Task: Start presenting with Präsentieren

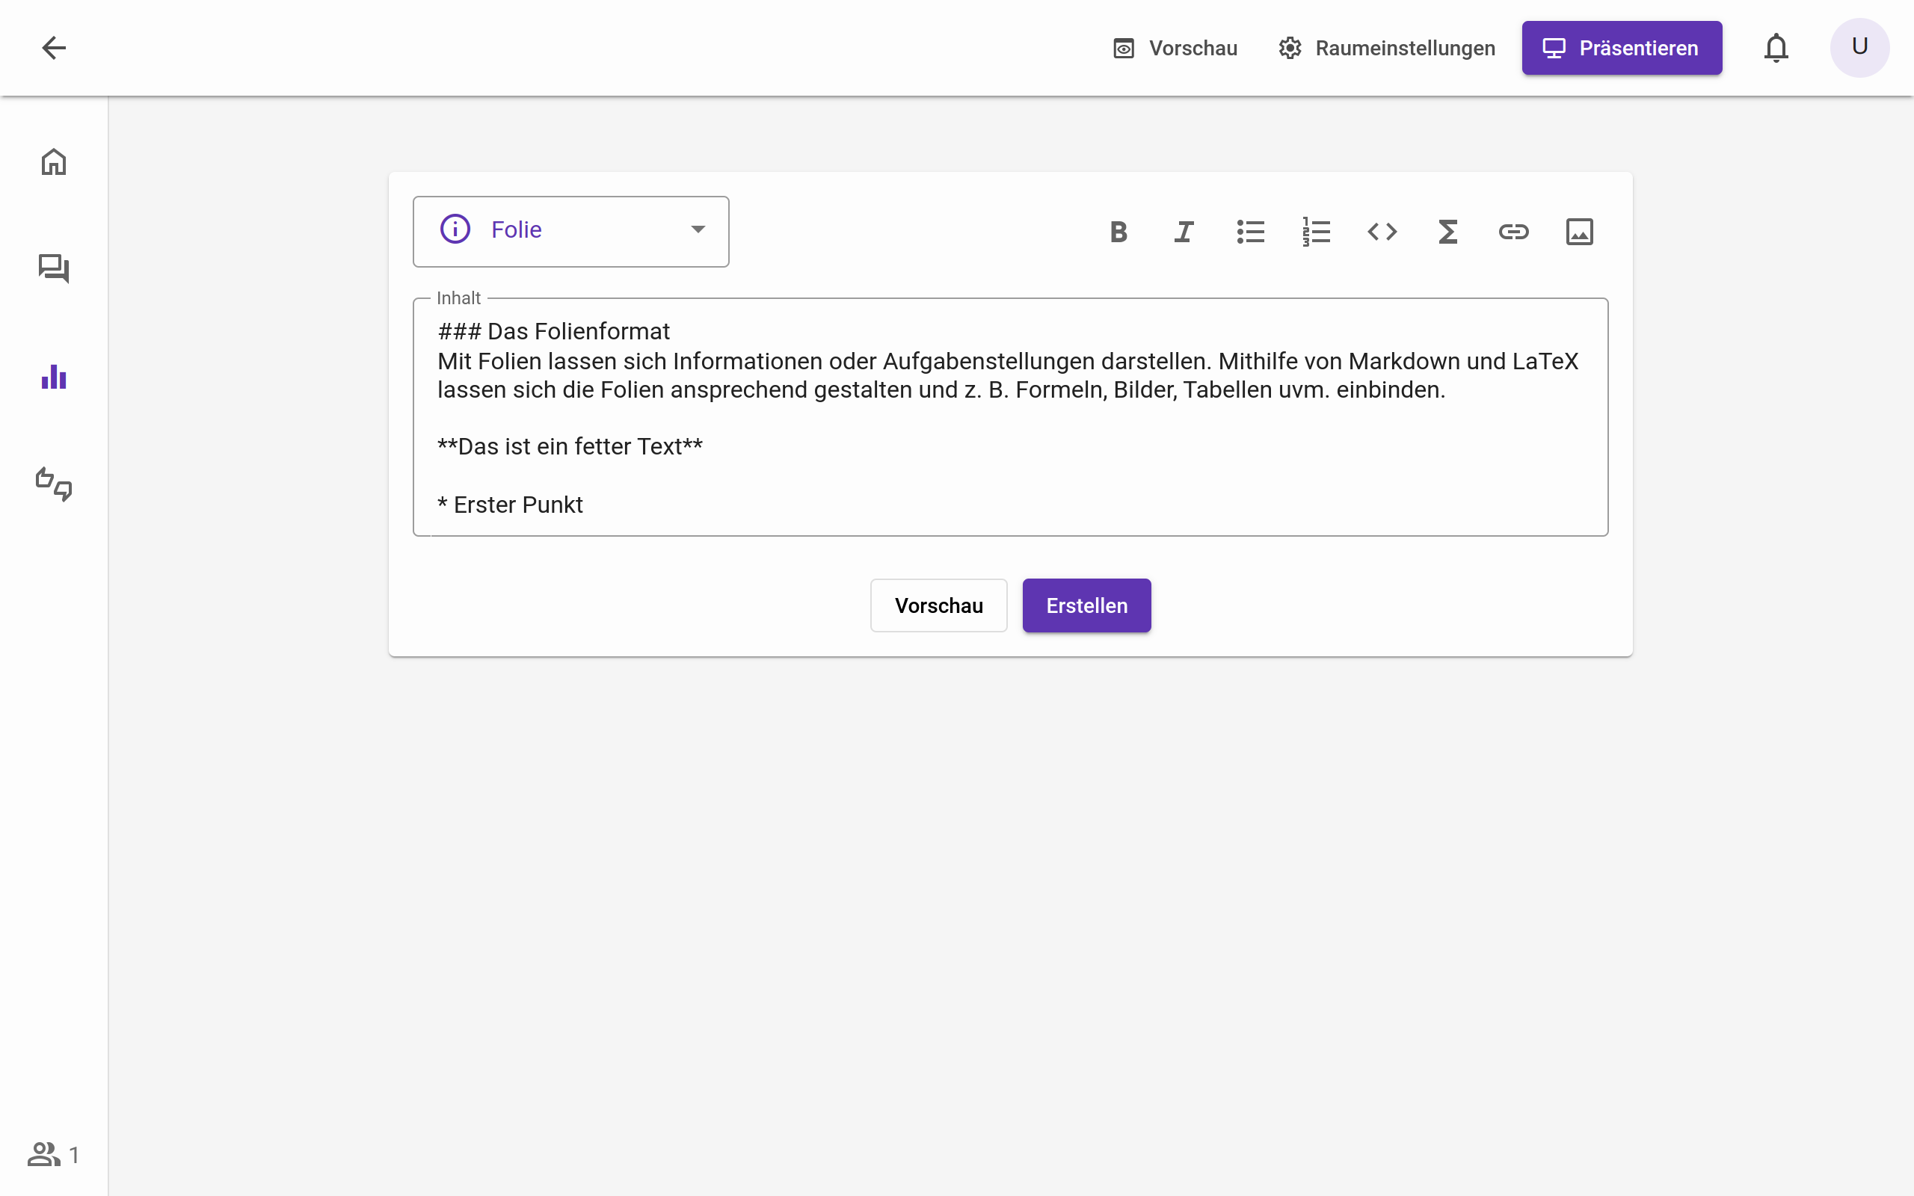Action: tap(1622, 49)
